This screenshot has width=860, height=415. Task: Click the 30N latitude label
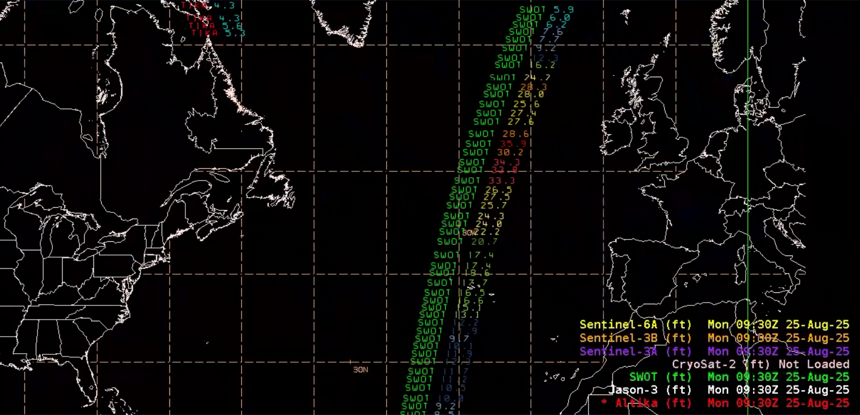[x=361, y=370]
